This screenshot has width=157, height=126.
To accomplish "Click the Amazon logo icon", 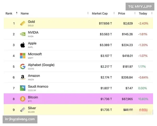I will [x=23, y=77].
